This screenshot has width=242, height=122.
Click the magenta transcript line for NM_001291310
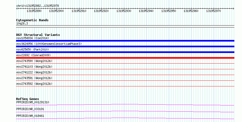pyautogui.click(x=125, y=105)
